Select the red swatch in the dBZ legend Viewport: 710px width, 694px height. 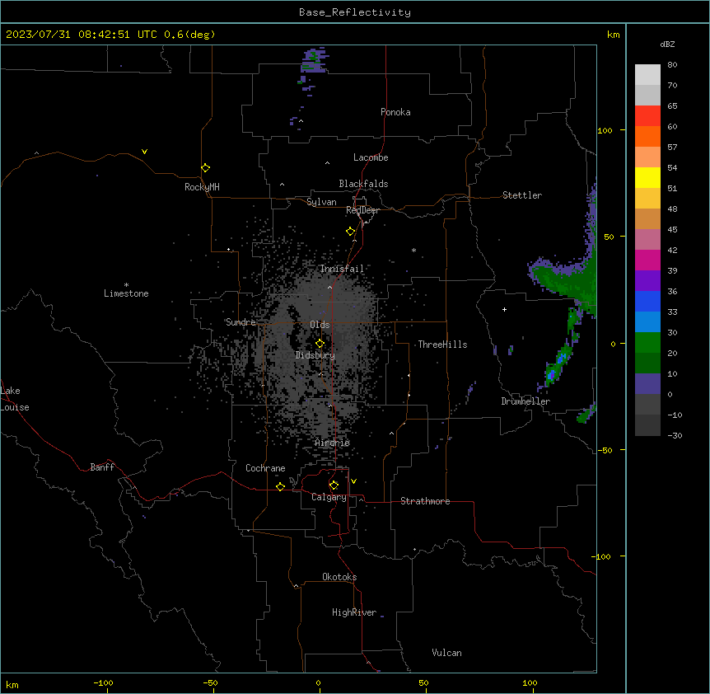click(647, 115)
